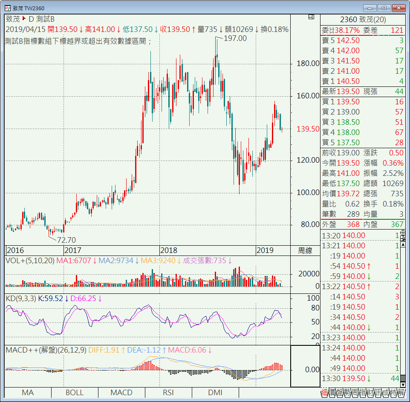This screenshot has width=410, height=402.
Task: Minimize the 致茂 TW2360 chart window
Action: pyautogui.click(x=370, y=8)
